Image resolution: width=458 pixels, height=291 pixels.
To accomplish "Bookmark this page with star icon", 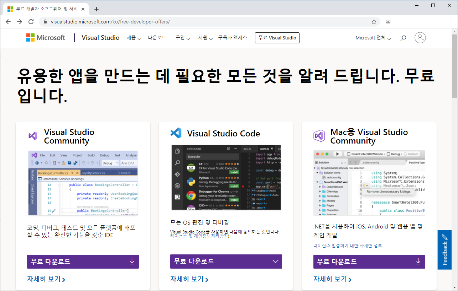I will [374, 22].
